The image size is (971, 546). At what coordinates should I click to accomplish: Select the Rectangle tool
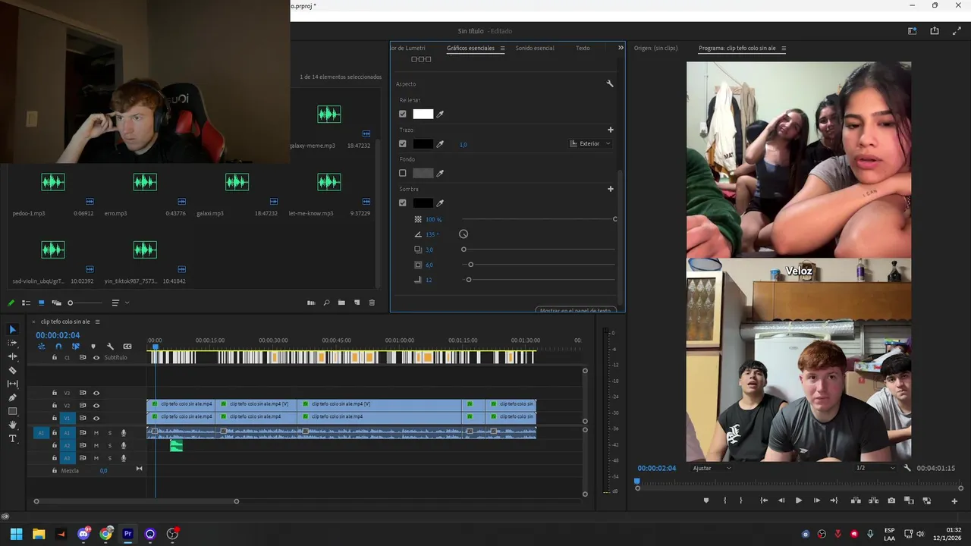click(12, 411)
